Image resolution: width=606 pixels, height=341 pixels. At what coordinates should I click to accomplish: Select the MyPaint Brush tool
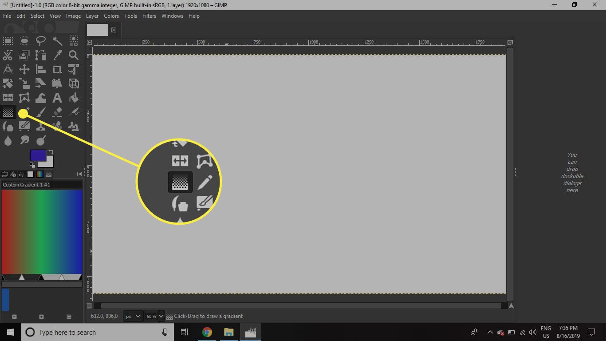point(24,127)
